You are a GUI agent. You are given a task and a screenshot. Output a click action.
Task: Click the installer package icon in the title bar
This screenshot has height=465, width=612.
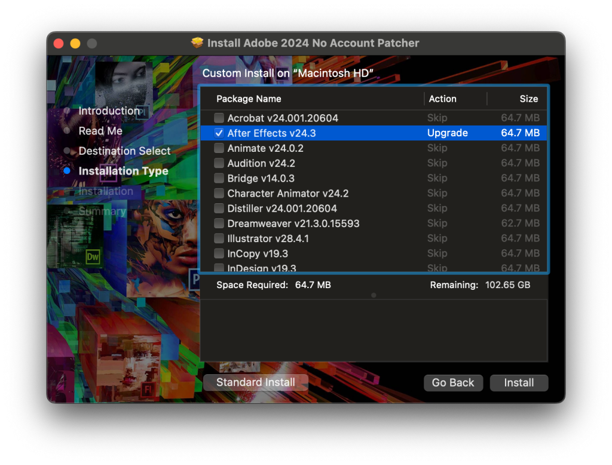click(x=197, y=42)
